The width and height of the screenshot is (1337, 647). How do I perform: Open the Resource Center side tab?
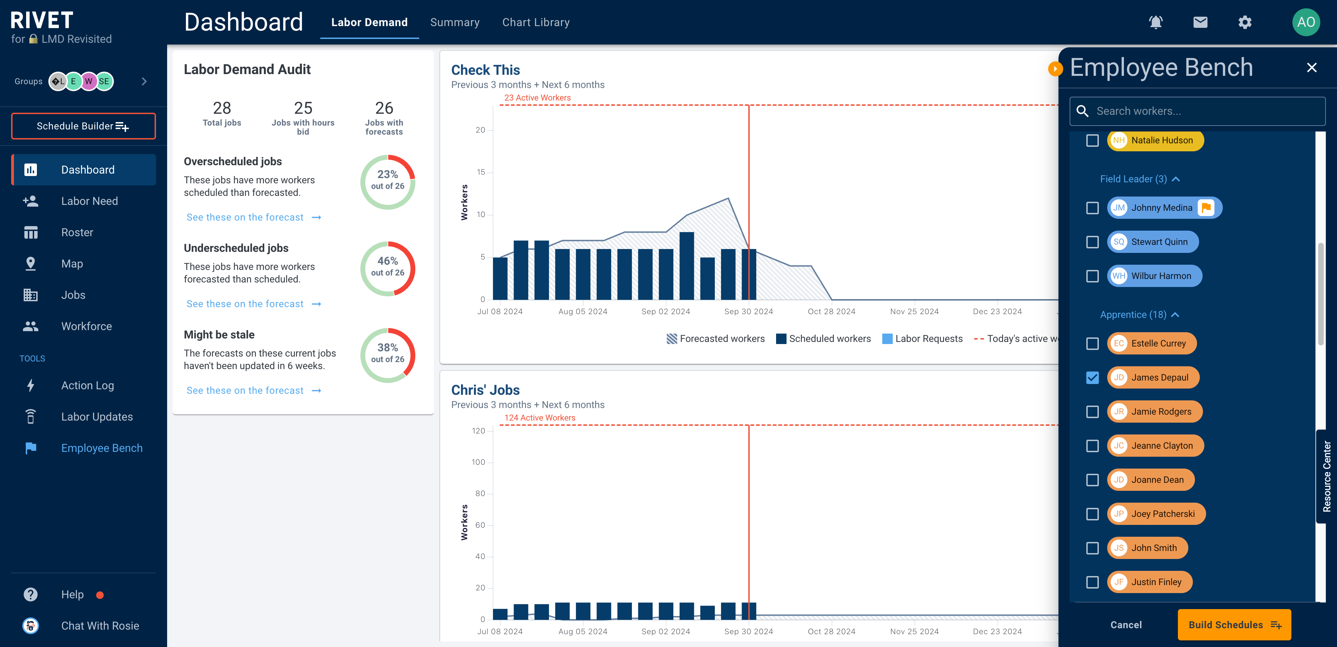1327,477
